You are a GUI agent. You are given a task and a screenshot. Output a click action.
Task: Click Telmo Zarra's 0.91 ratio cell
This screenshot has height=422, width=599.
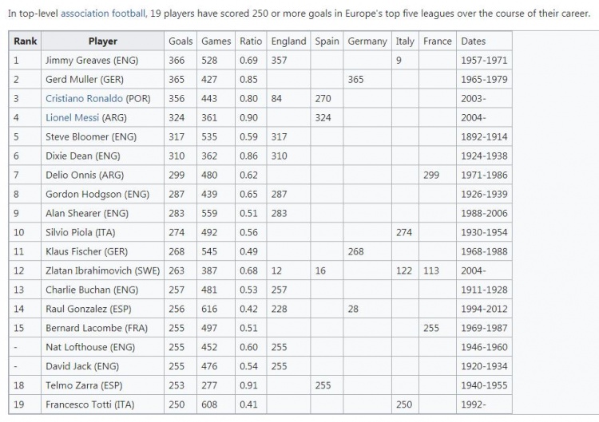[251, 385]
